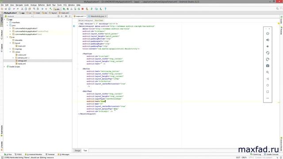Click the RelativeLayout breadcrumb in editor

[85, 21]
